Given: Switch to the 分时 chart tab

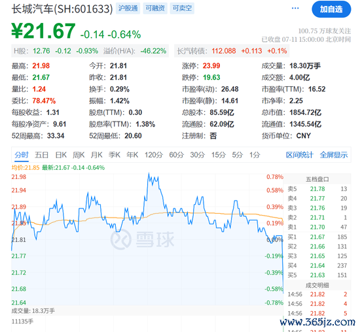Looking at the screenshot, I should pyautogui.click(x=22, y=155).
